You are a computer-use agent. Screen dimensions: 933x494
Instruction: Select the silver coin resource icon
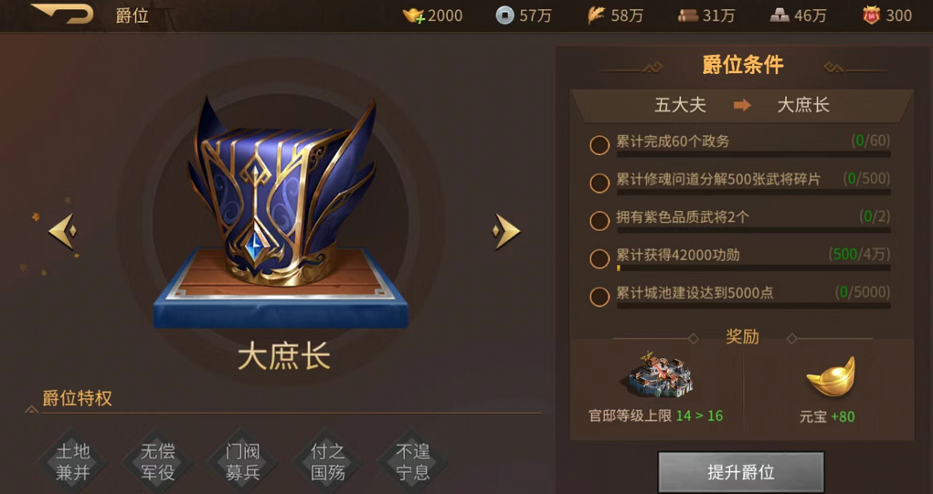click(x=504, y=16)
